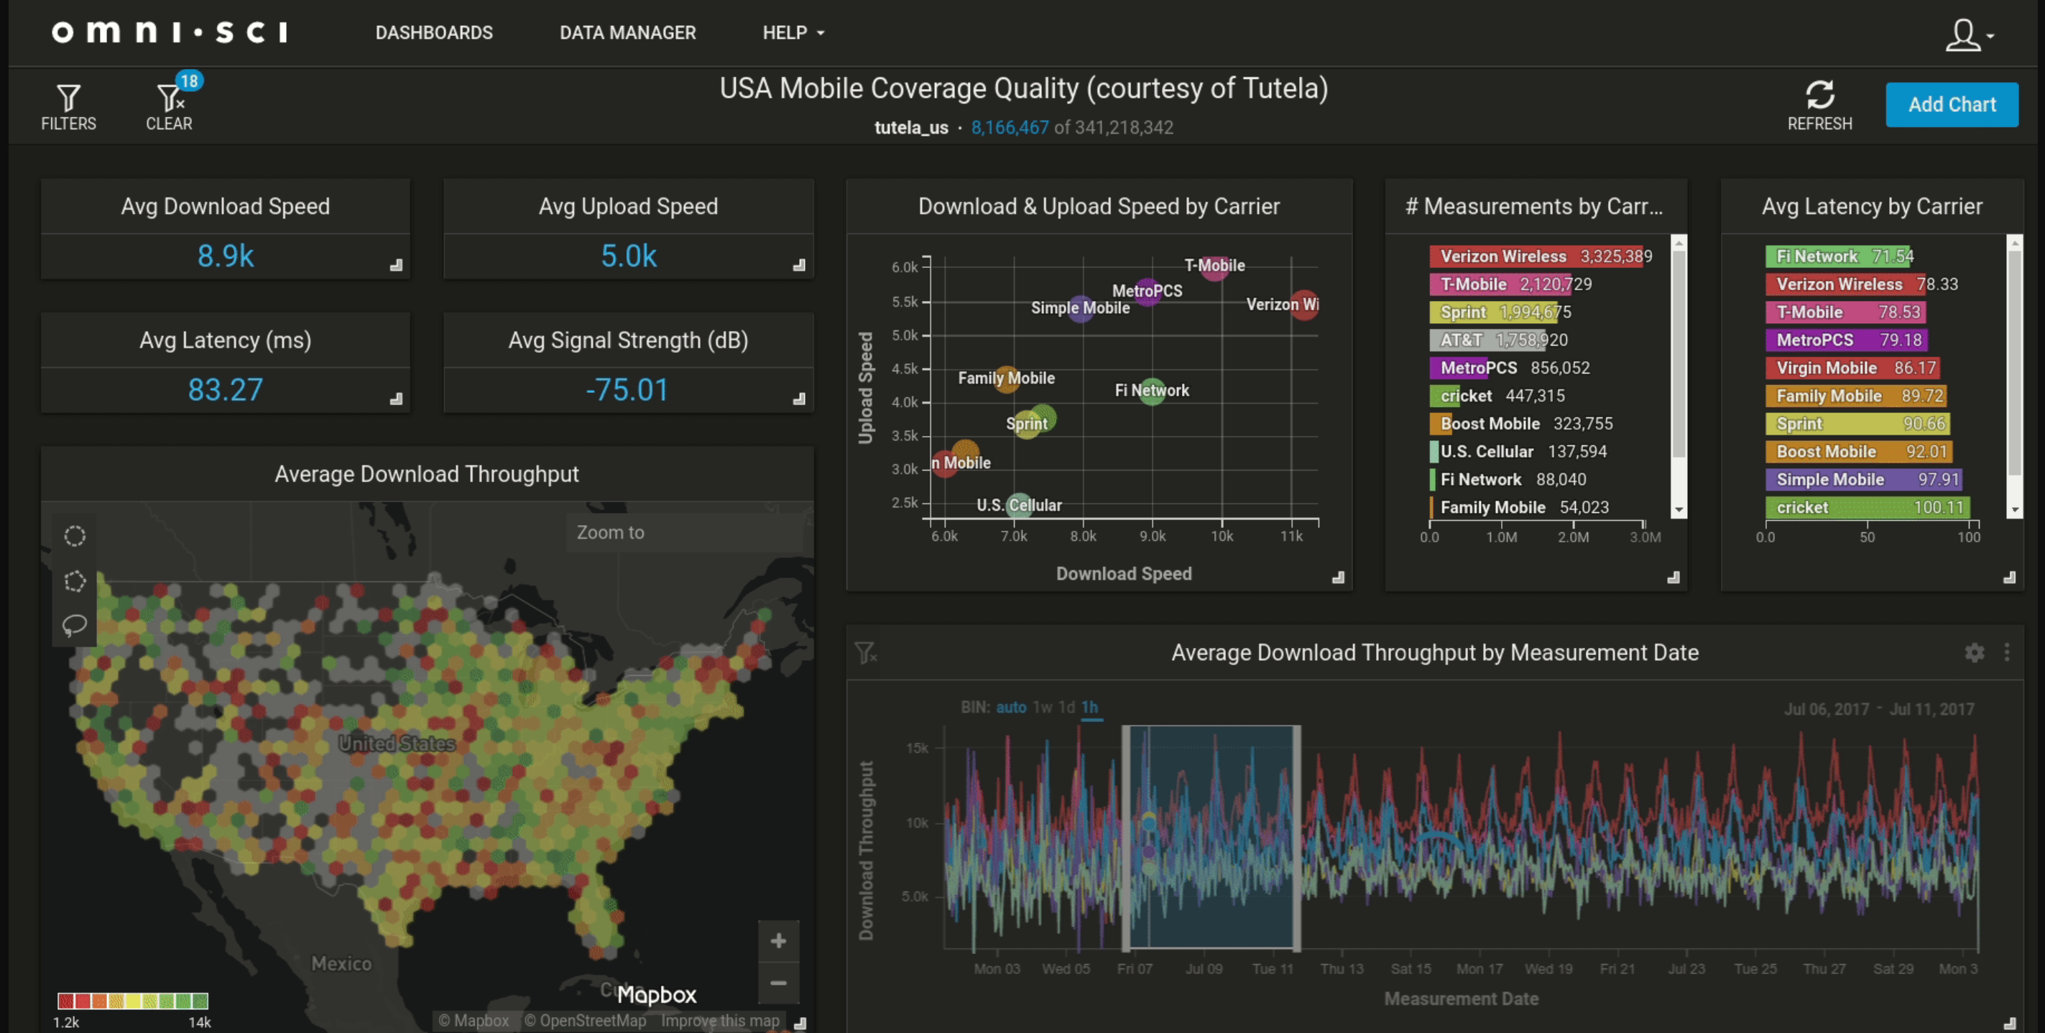
Task: Clear filter on throughput by date chart
Action: (865, 653)
